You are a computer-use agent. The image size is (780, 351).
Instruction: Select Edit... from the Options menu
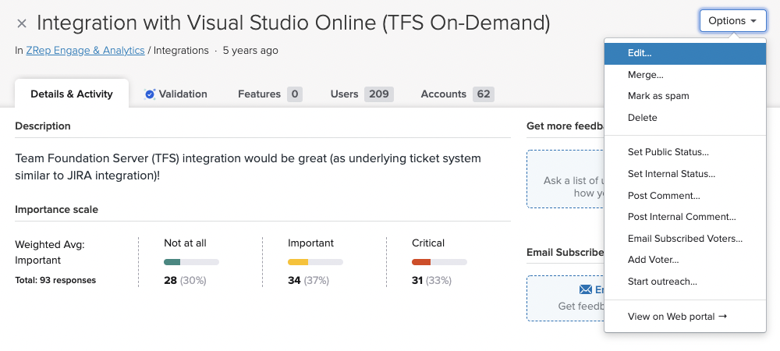[x=685, y=53]
